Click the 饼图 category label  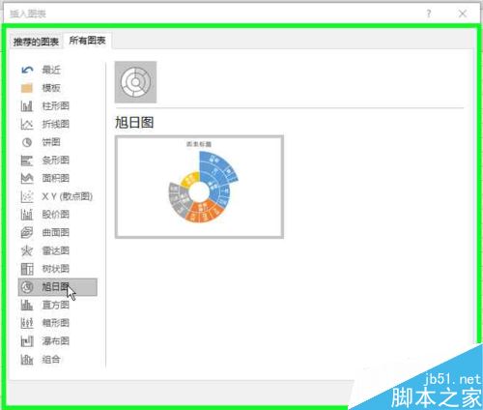pyautogui.click(x=51, y=142)
